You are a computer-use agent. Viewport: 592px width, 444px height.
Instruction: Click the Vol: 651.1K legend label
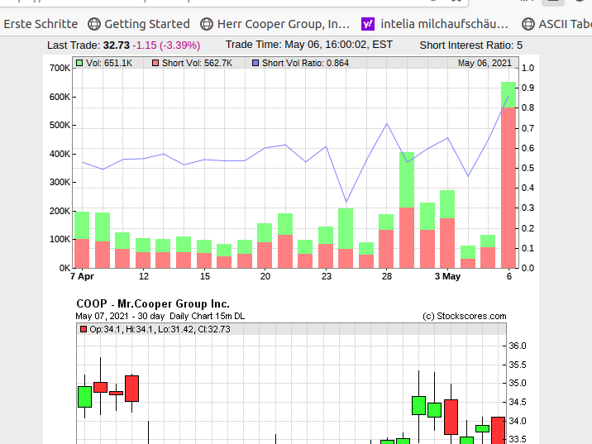[x=109, y=63]
